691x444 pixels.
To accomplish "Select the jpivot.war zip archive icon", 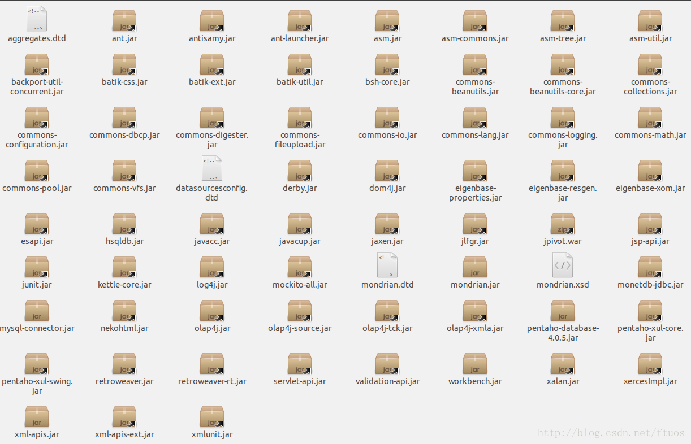I will pyautogui.click(x=563, y=224).
